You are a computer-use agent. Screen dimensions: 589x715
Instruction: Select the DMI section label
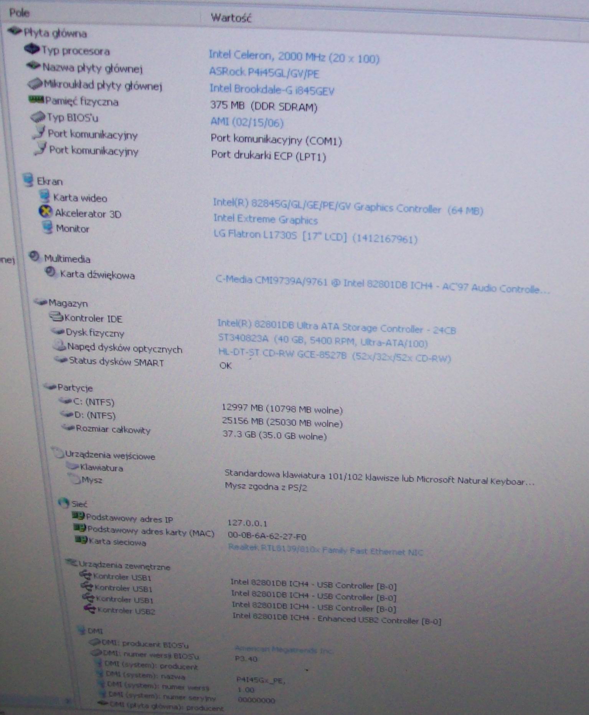point(95,630)
